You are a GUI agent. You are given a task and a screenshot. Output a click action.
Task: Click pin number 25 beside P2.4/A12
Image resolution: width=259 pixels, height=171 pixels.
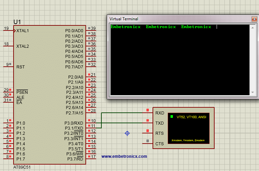point(93,95)
